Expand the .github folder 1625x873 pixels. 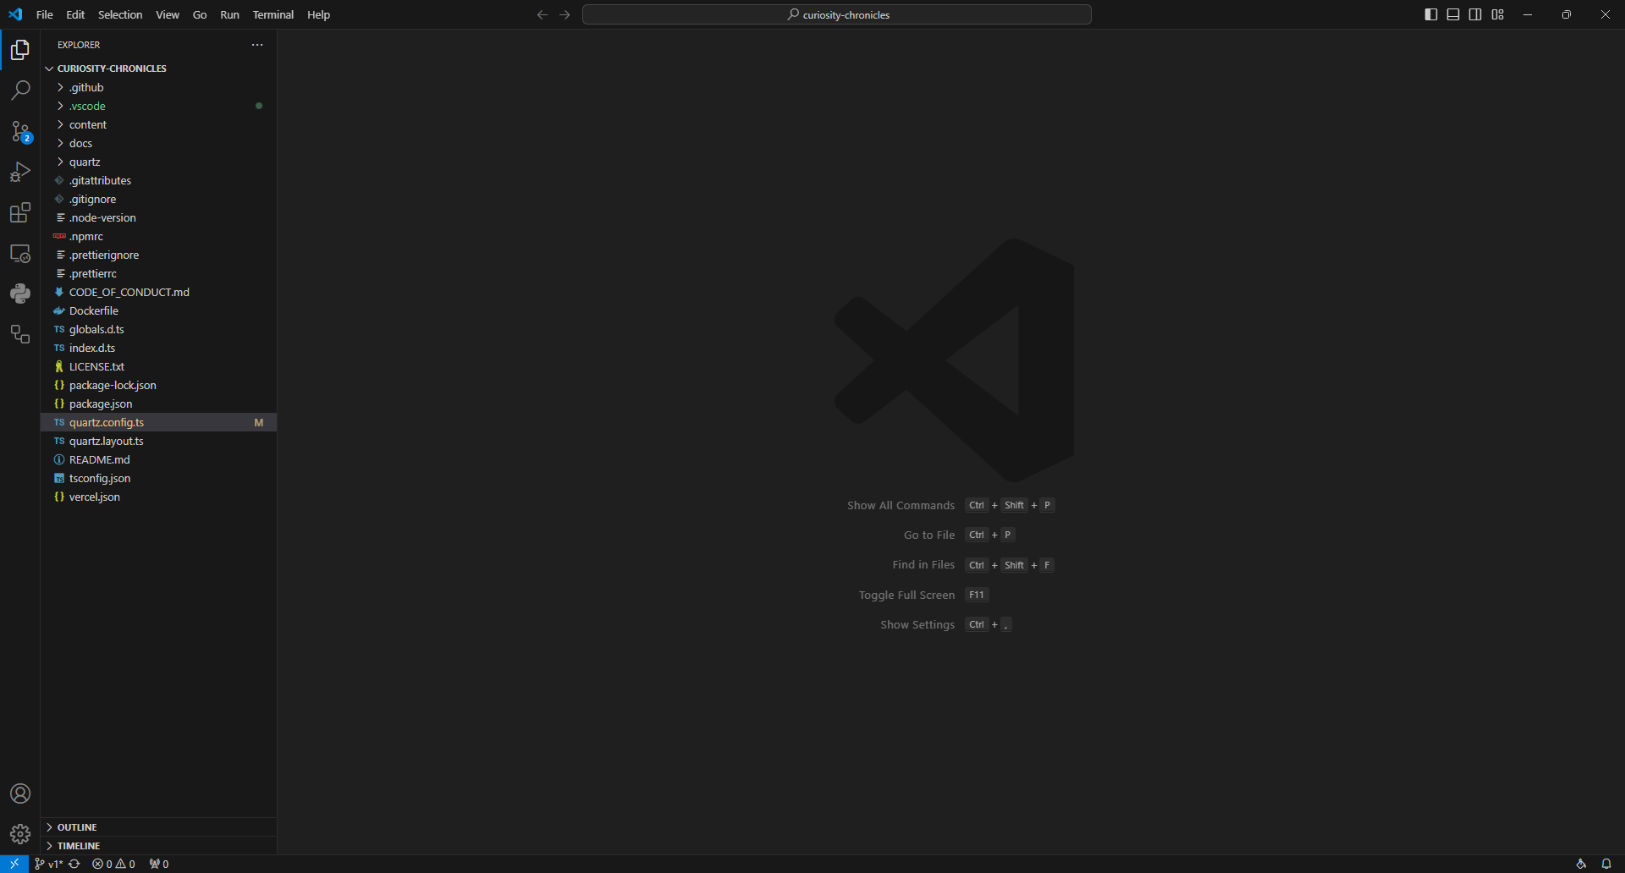coord(158,87)
